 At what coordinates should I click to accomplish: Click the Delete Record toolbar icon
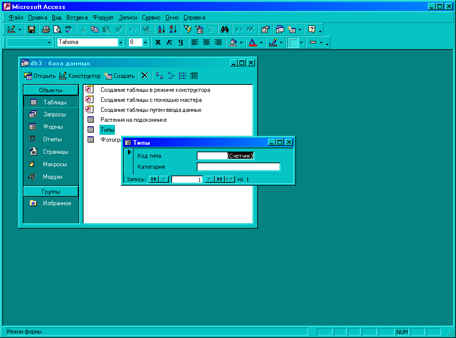pyautogui.click(x=250, y=29)
